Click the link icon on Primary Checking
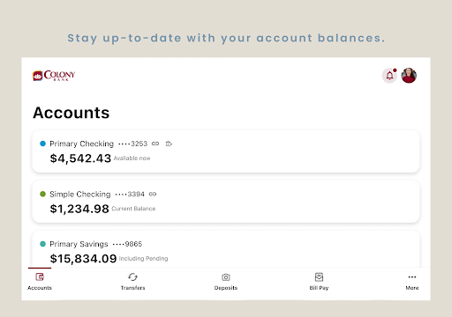452x317 pixels. click(x=155, y=144)
